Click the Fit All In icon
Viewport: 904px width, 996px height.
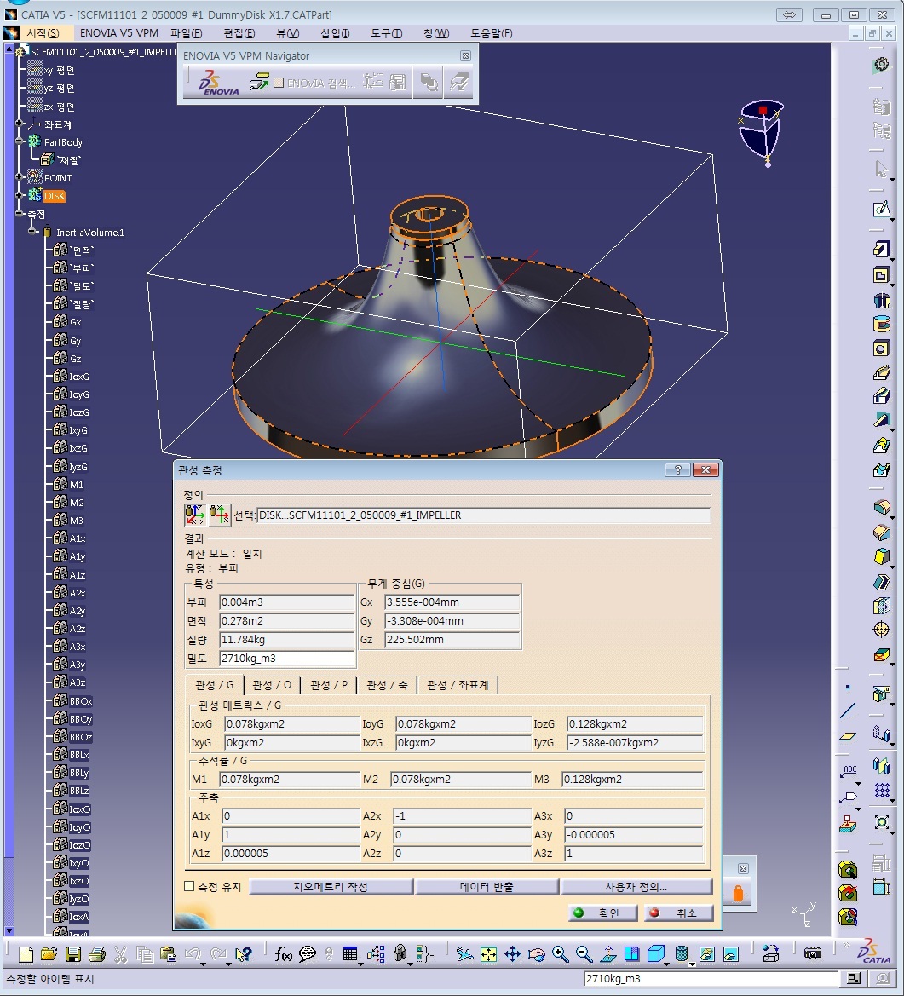tap(488, 953)
